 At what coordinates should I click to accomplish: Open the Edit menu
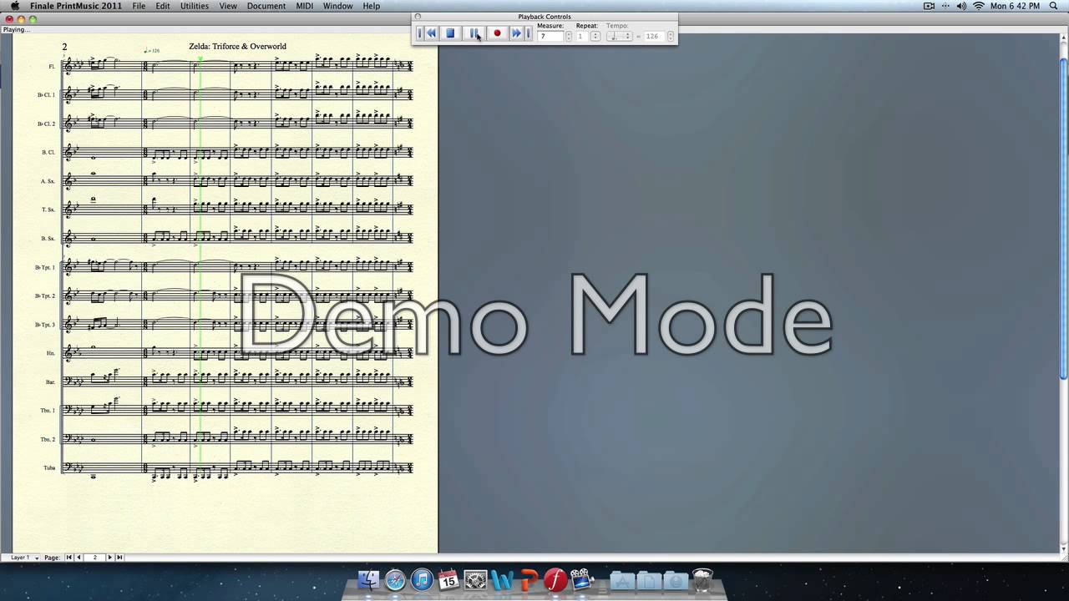(163, 6)
